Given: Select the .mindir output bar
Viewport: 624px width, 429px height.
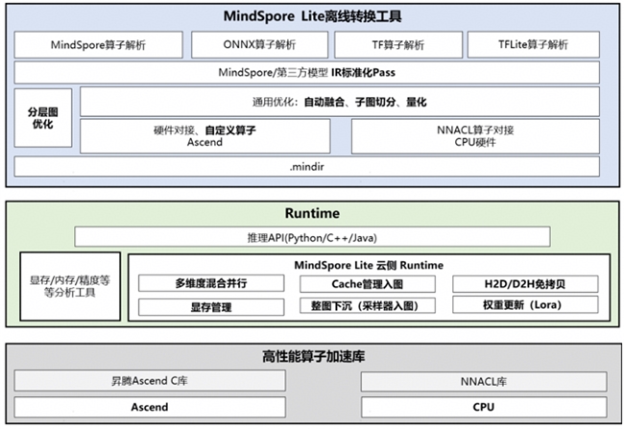Looking at the screenshot, I should (312, 167).
